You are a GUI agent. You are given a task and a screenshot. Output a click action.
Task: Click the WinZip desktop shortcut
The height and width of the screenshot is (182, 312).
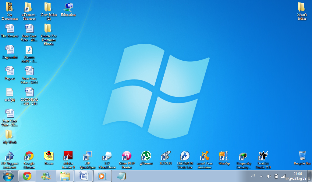pyautogui.click(x=224, y=156)
